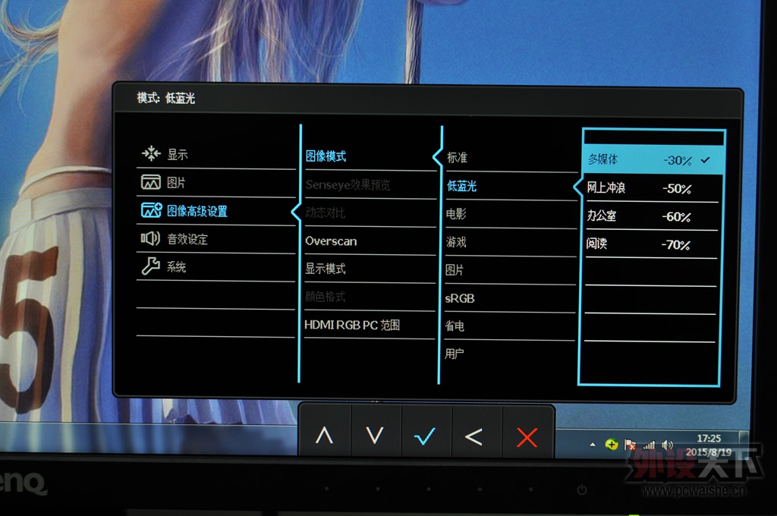This screenshot has width=777, height=516.
Task: Select 网上冲浪 -50% low blue light
Action: pos(652,188)
